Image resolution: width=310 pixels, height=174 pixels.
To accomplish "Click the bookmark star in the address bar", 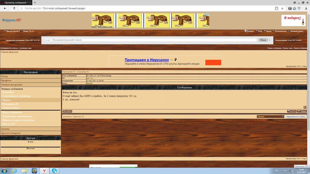I will coord(282,8).
